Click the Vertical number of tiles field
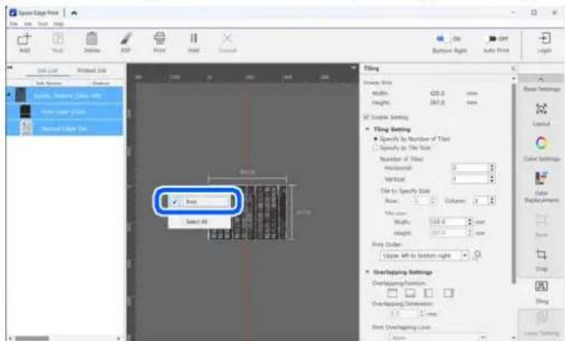This screenshot has width=565, height=341. (470, 178)
